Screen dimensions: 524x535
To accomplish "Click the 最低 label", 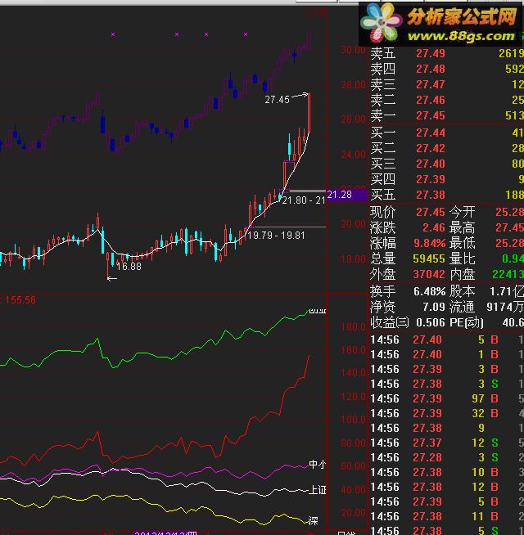I will [x=462, y=243].
